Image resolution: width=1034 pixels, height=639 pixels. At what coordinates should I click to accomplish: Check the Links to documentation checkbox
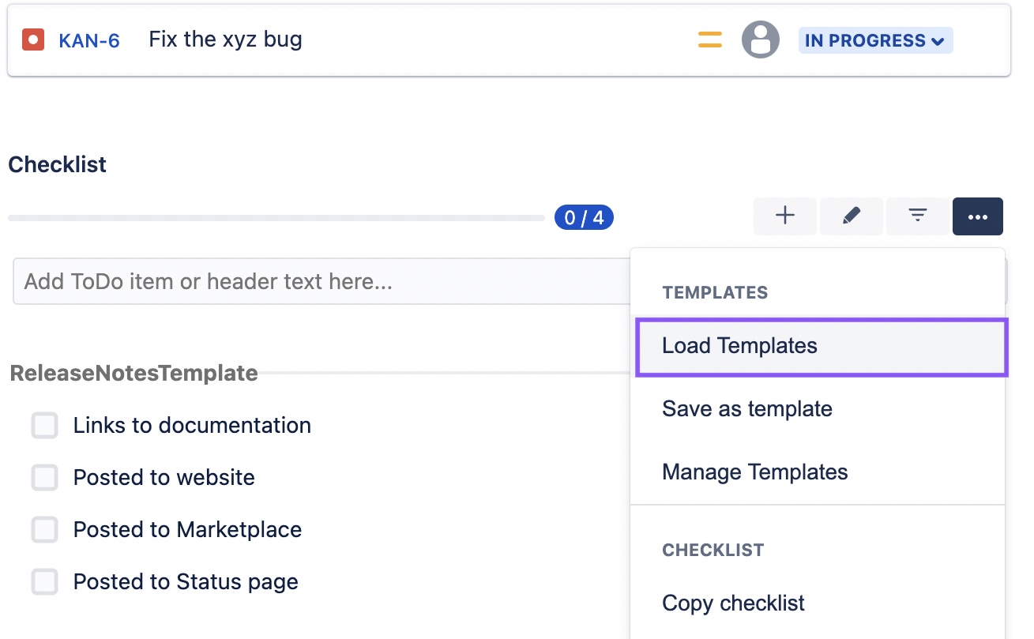[45, 425]
